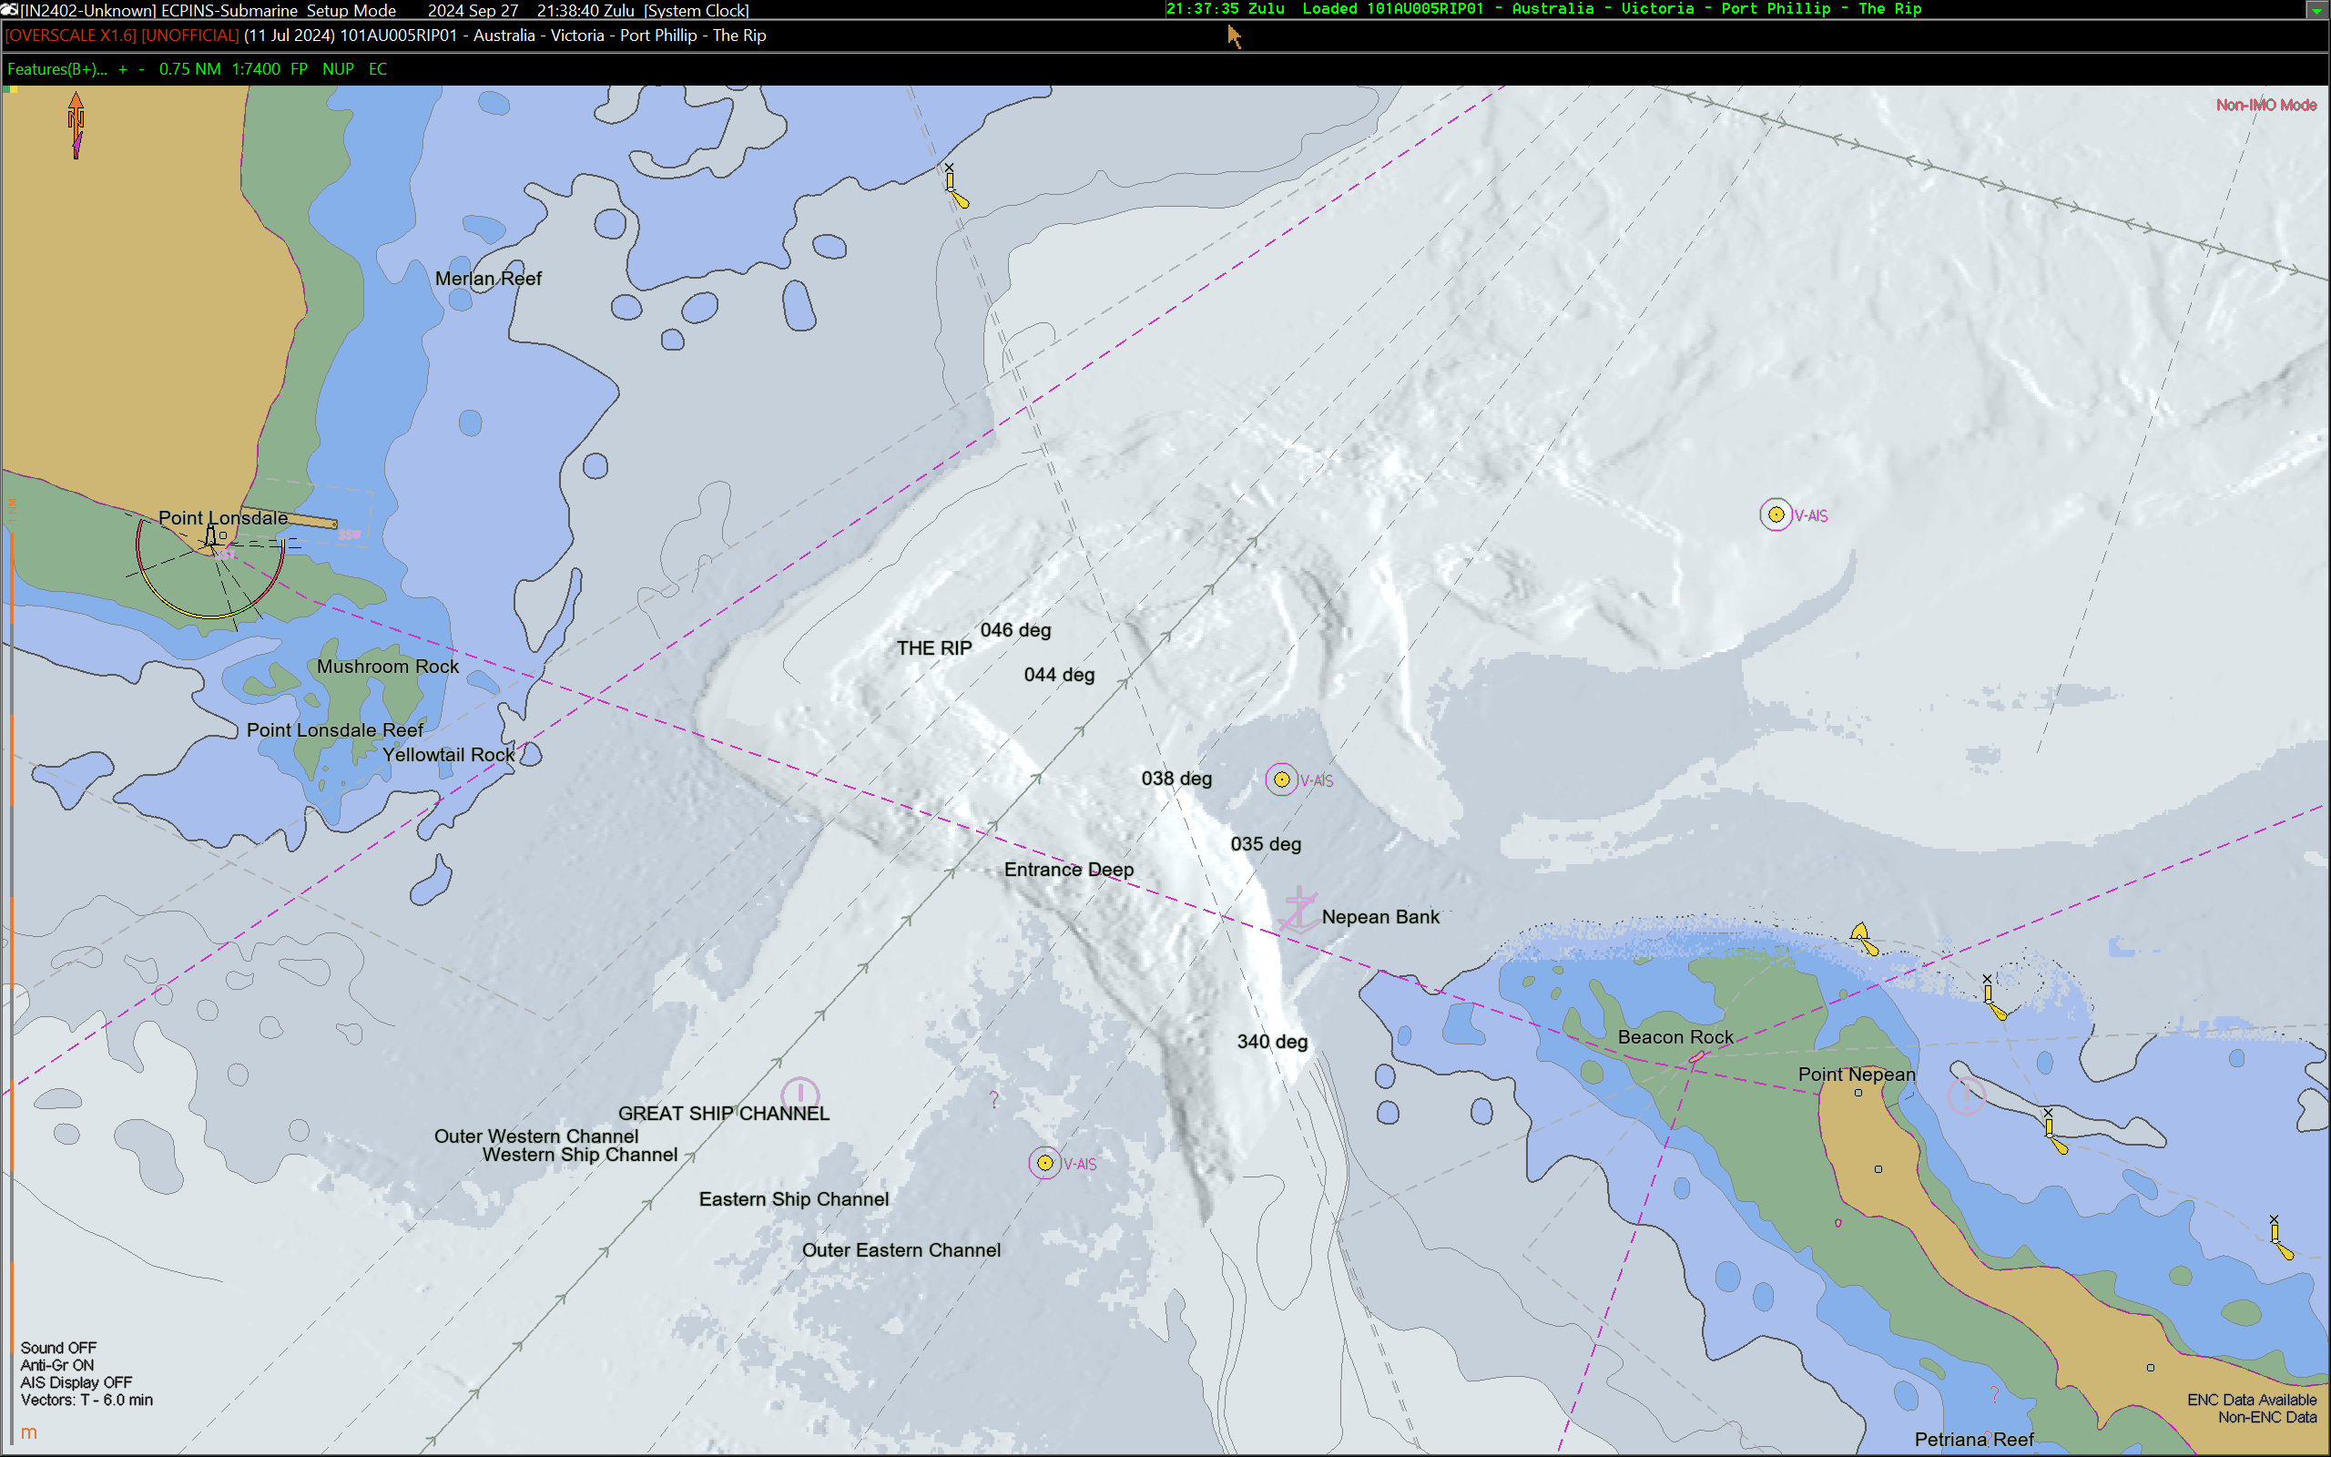
Task: Click the anchorage symbol by Nepean Bank
Action: click(1299, 909)
